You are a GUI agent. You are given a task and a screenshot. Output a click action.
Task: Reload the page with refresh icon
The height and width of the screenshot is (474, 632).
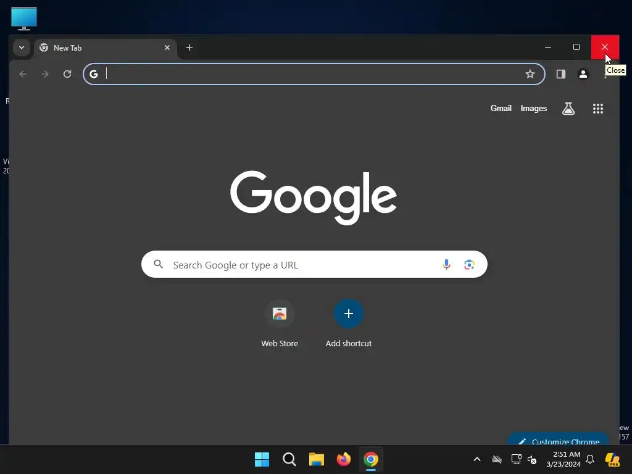tap(67, 74)
